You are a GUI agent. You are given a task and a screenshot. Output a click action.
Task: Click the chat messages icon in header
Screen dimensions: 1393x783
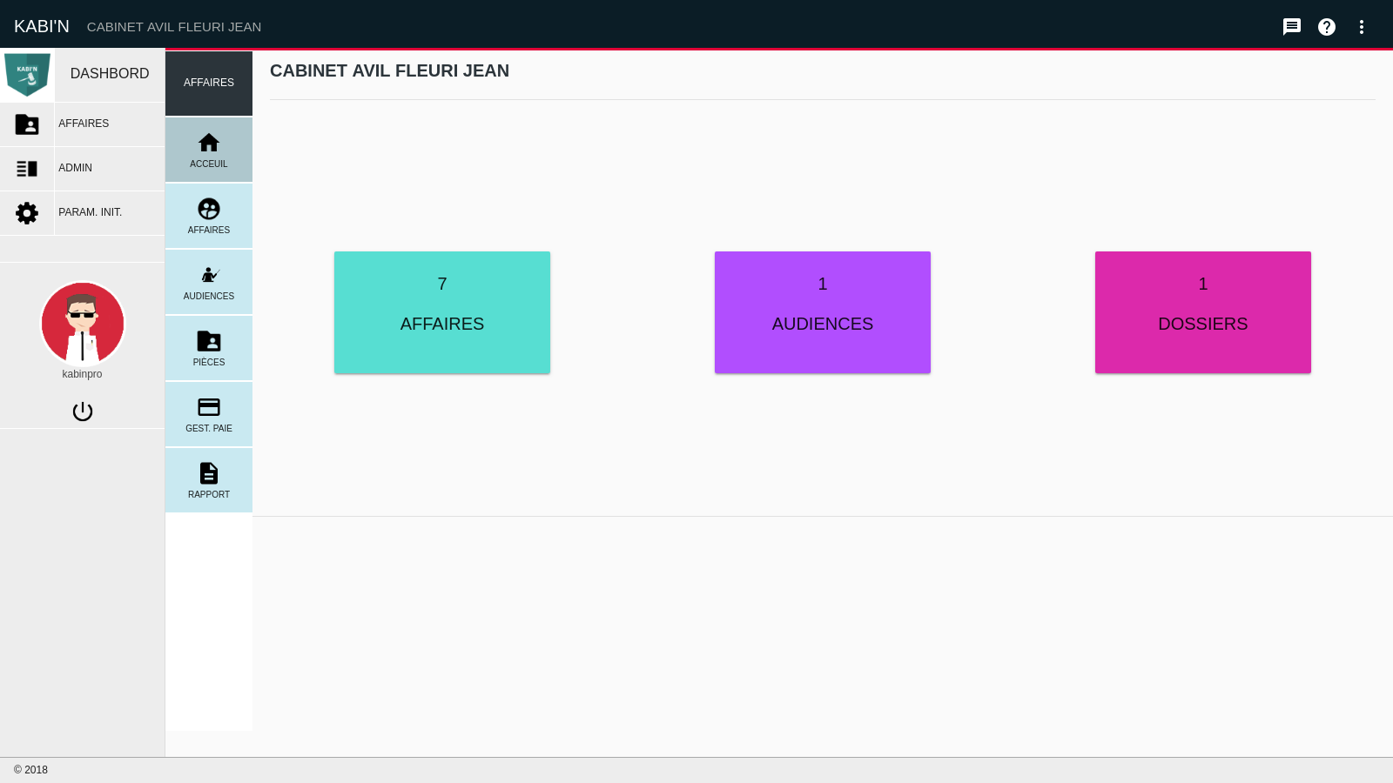click(x=1292, y=27)
